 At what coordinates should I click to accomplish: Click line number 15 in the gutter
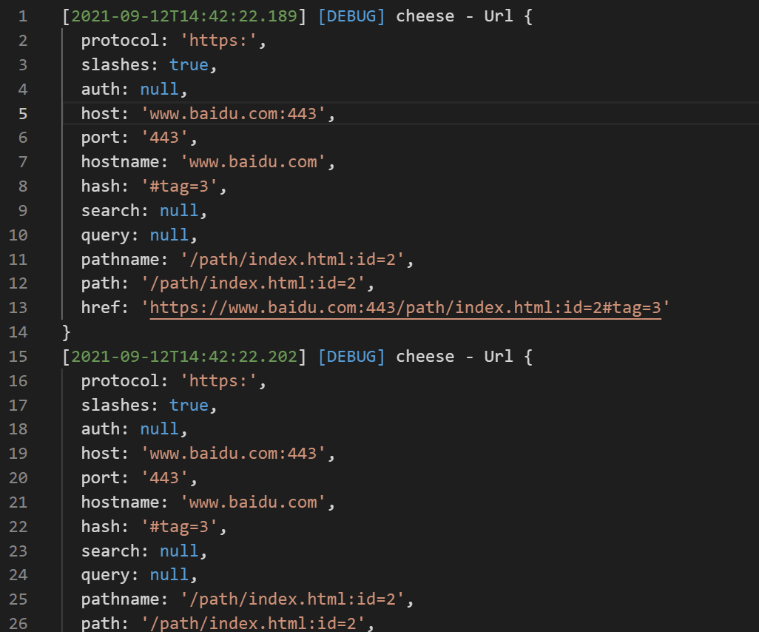click(x=18, y=357)
